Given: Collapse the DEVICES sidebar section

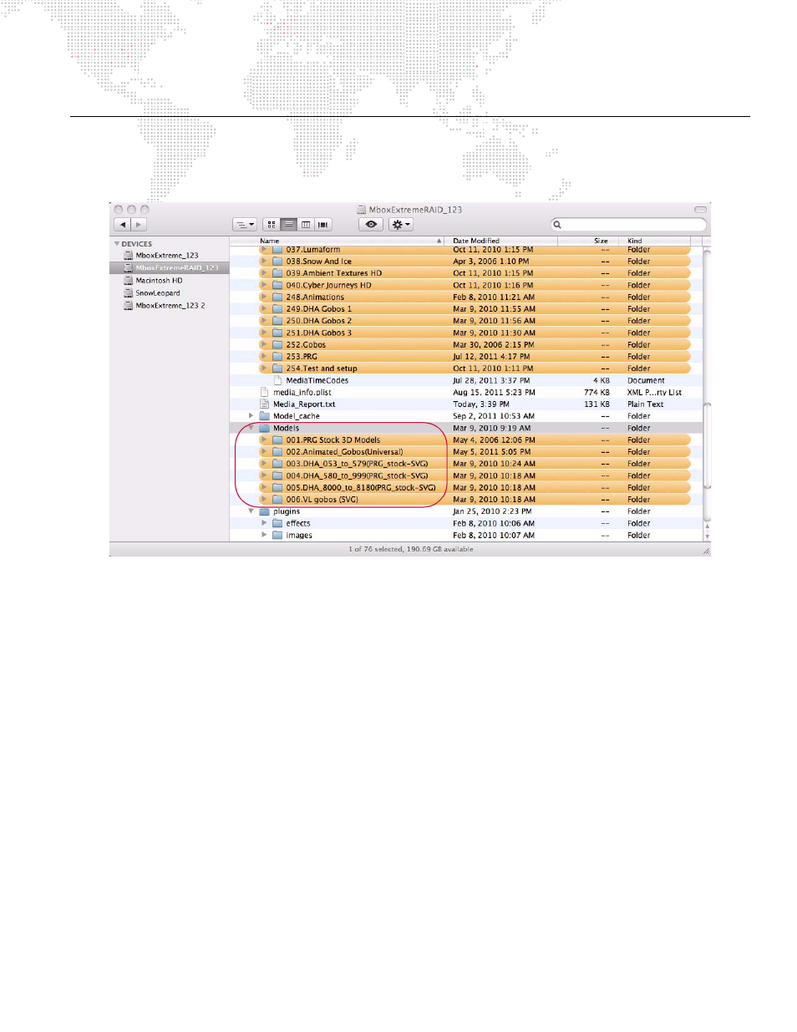Looking at the screenshot, I should coord(117,244).
